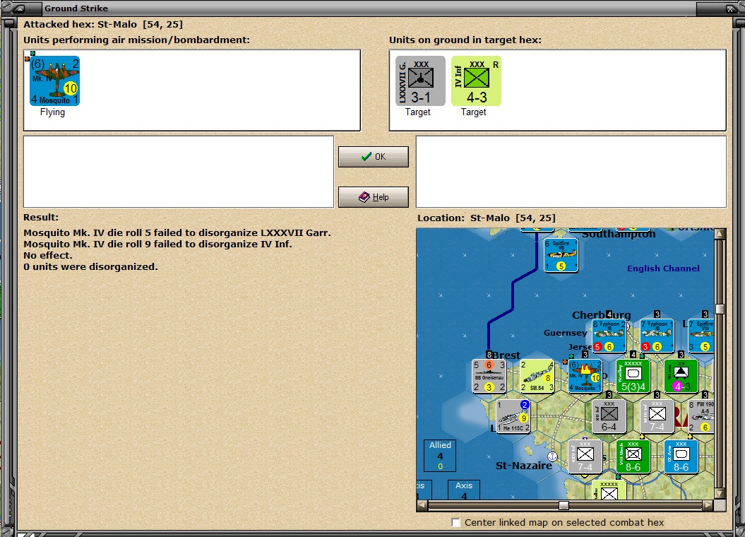Select the SM.84 aircraft counter

tap(537, 376)
